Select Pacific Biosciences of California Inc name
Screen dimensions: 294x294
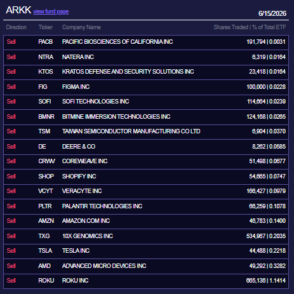click(117, 42)
